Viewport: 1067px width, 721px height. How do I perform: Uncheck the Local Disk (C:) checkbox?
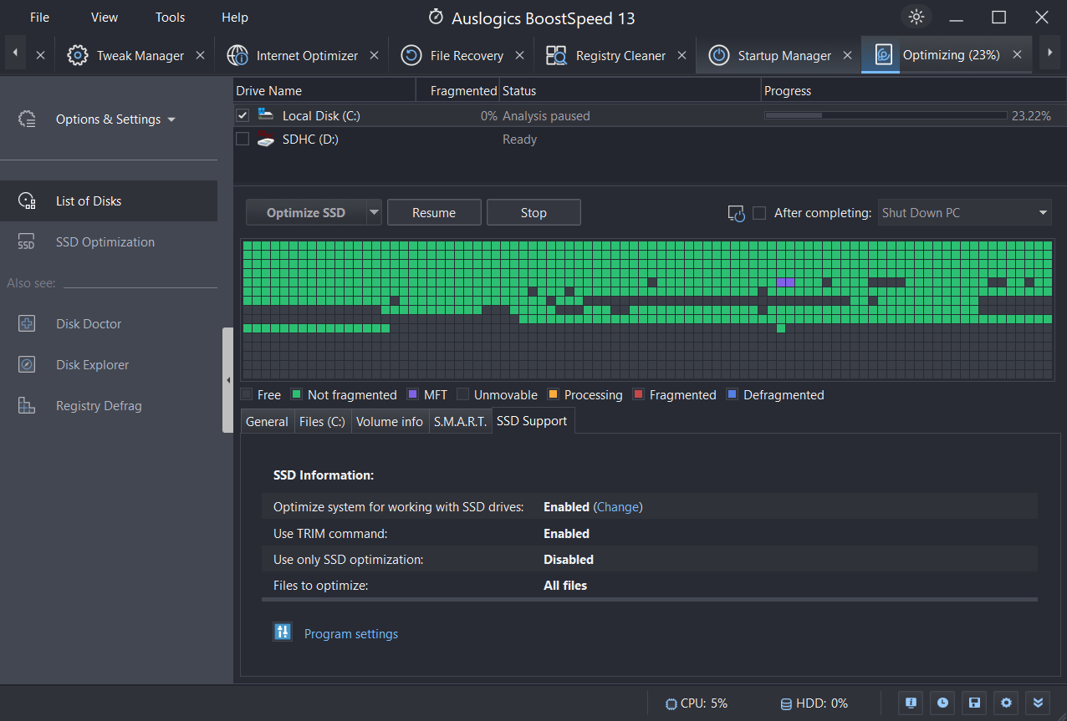click(242, 115)
